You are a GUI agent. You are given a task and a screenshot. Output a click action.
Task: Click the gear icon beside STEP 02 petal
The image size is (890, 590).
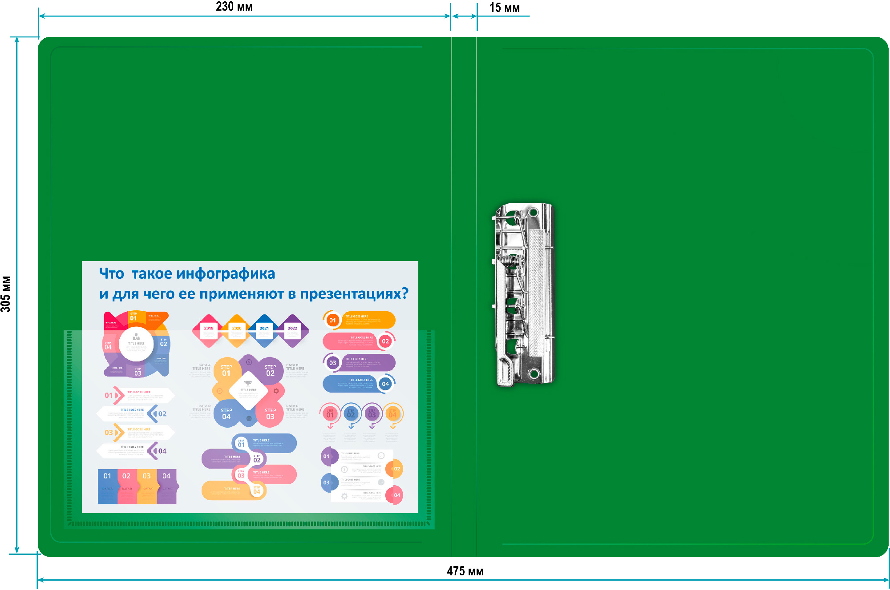276,391
